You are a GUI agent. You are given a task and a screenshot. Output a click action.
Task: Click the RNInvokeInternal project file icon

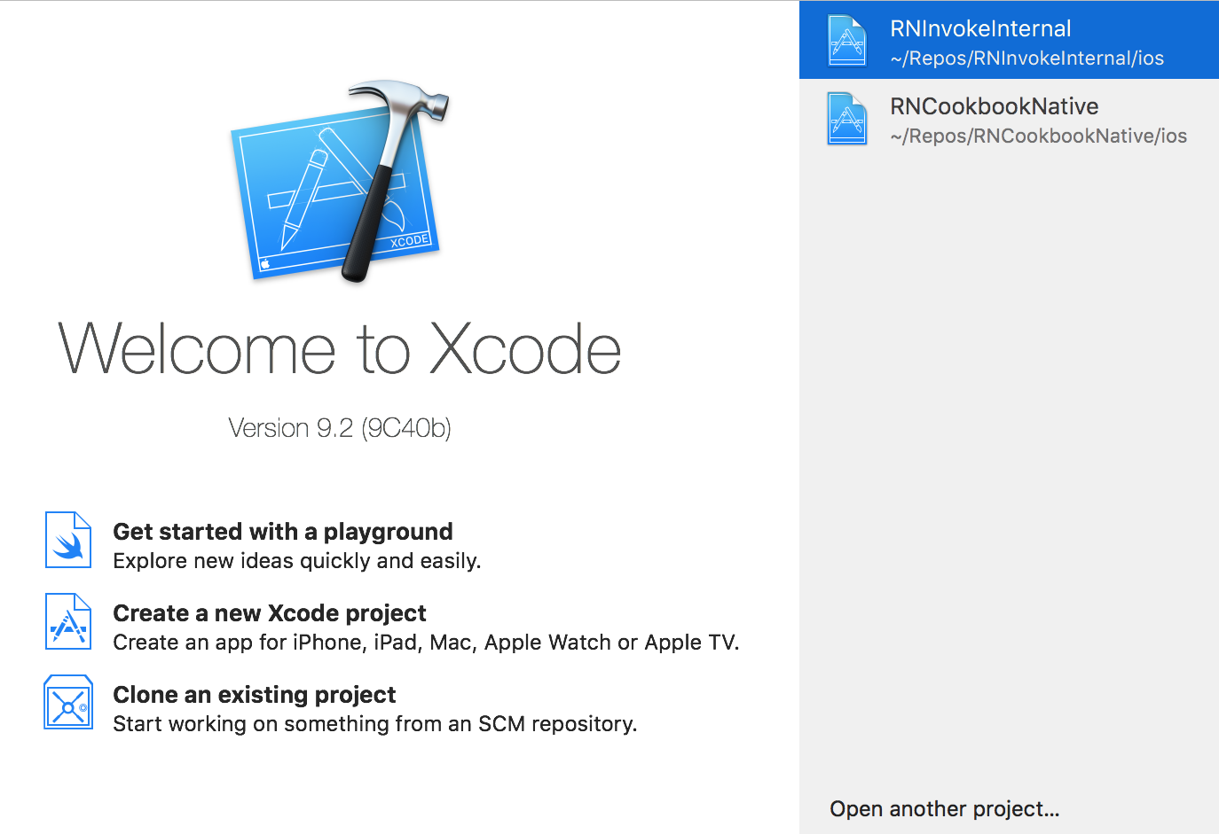pos(846,41)
